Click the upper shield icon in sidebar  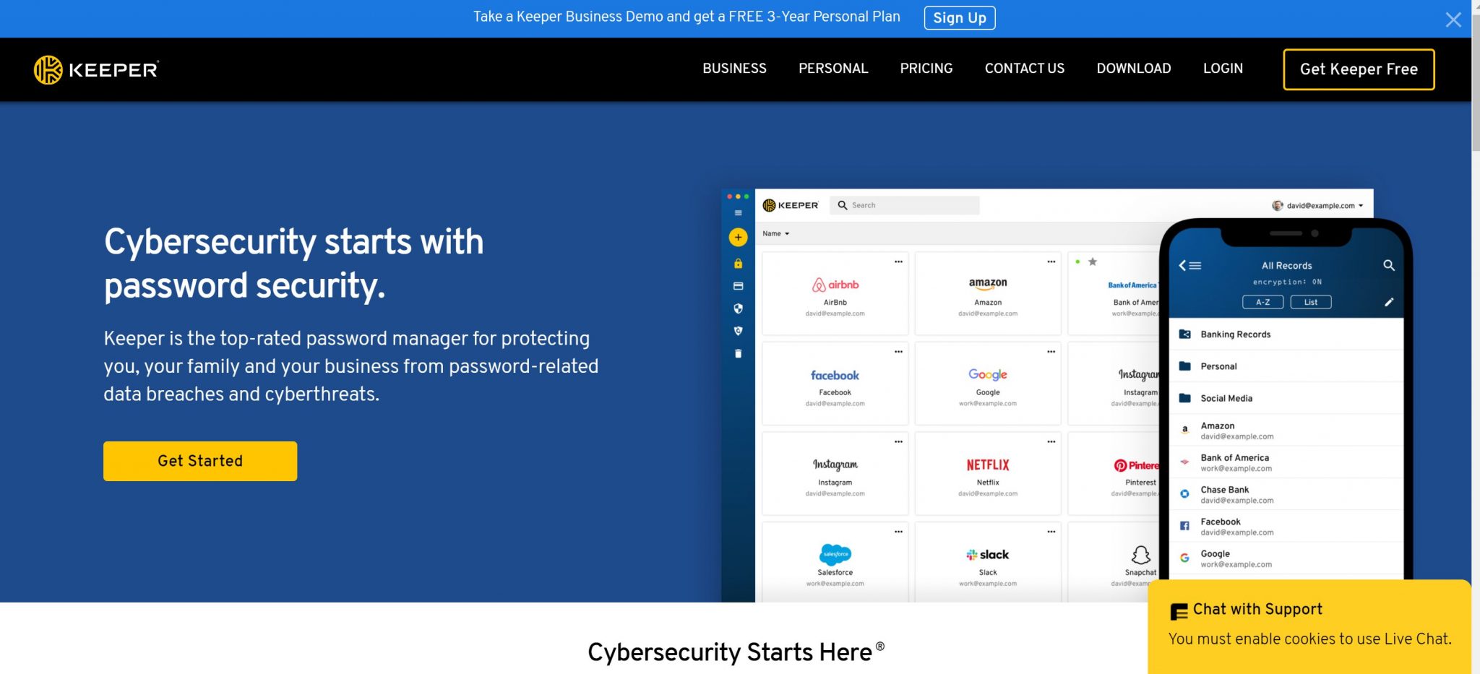[x=738, y=308]
